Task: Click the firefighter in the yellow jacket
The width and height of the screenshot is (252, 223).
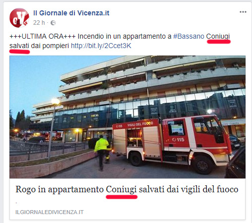Action: pos(101,152)
